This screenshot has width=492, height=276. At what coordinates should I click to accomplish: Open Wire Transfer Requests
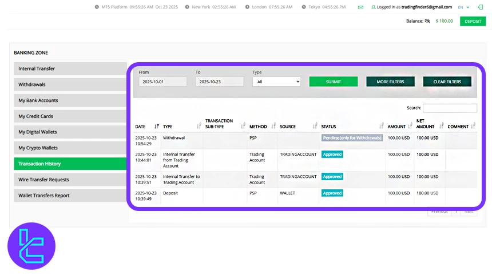click(70, 180)
